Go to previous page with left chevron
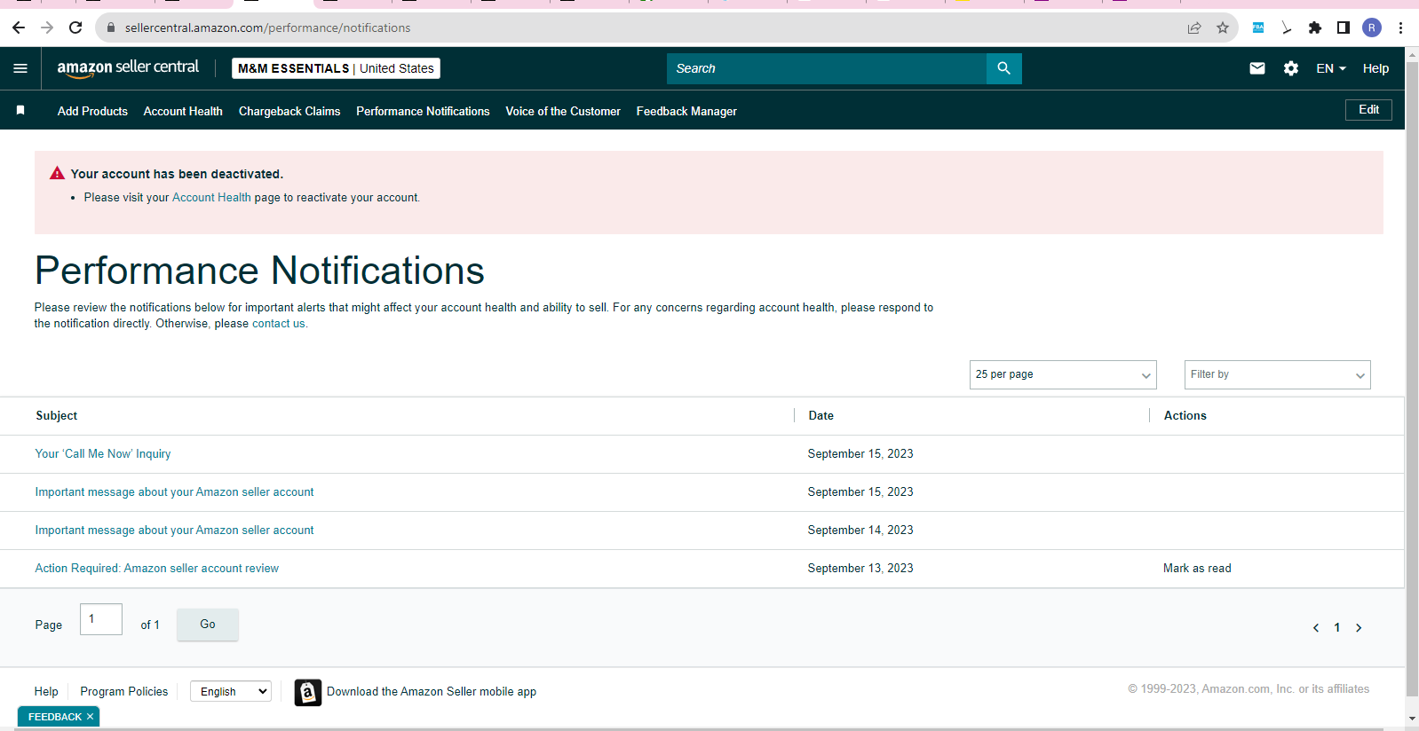Image resolution: width=1419 pixels, height=731 pixels. (1316, 628)
